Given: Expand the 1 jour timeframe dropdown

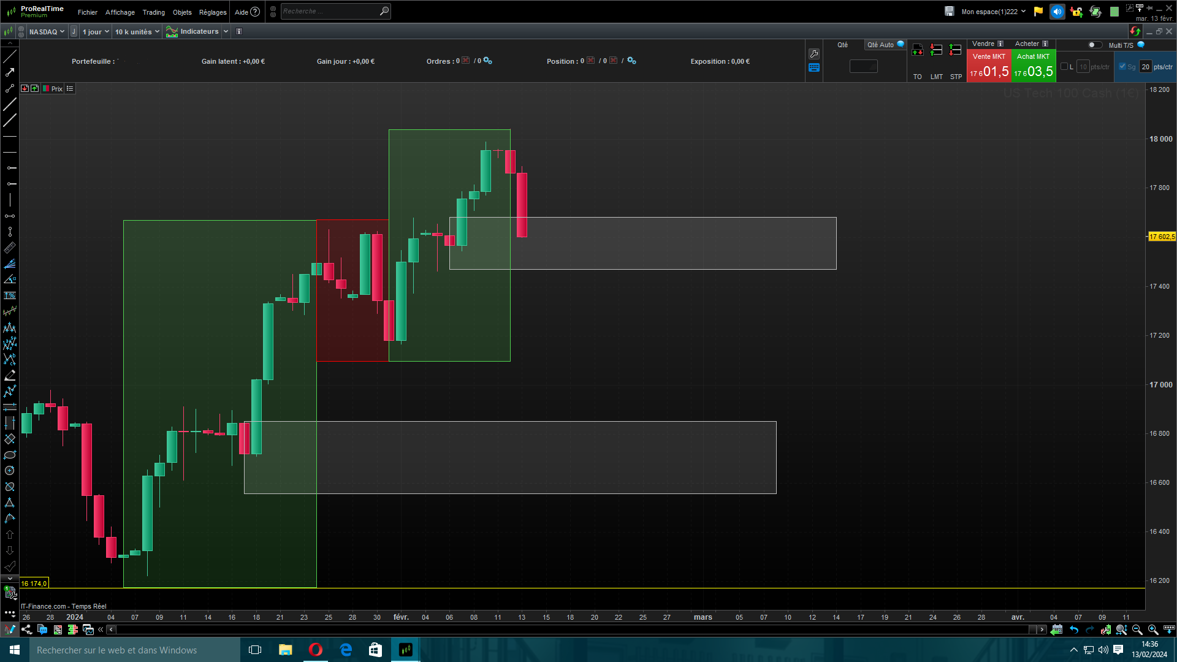Looking at the screenshot, I should click(x=96, y=32).
